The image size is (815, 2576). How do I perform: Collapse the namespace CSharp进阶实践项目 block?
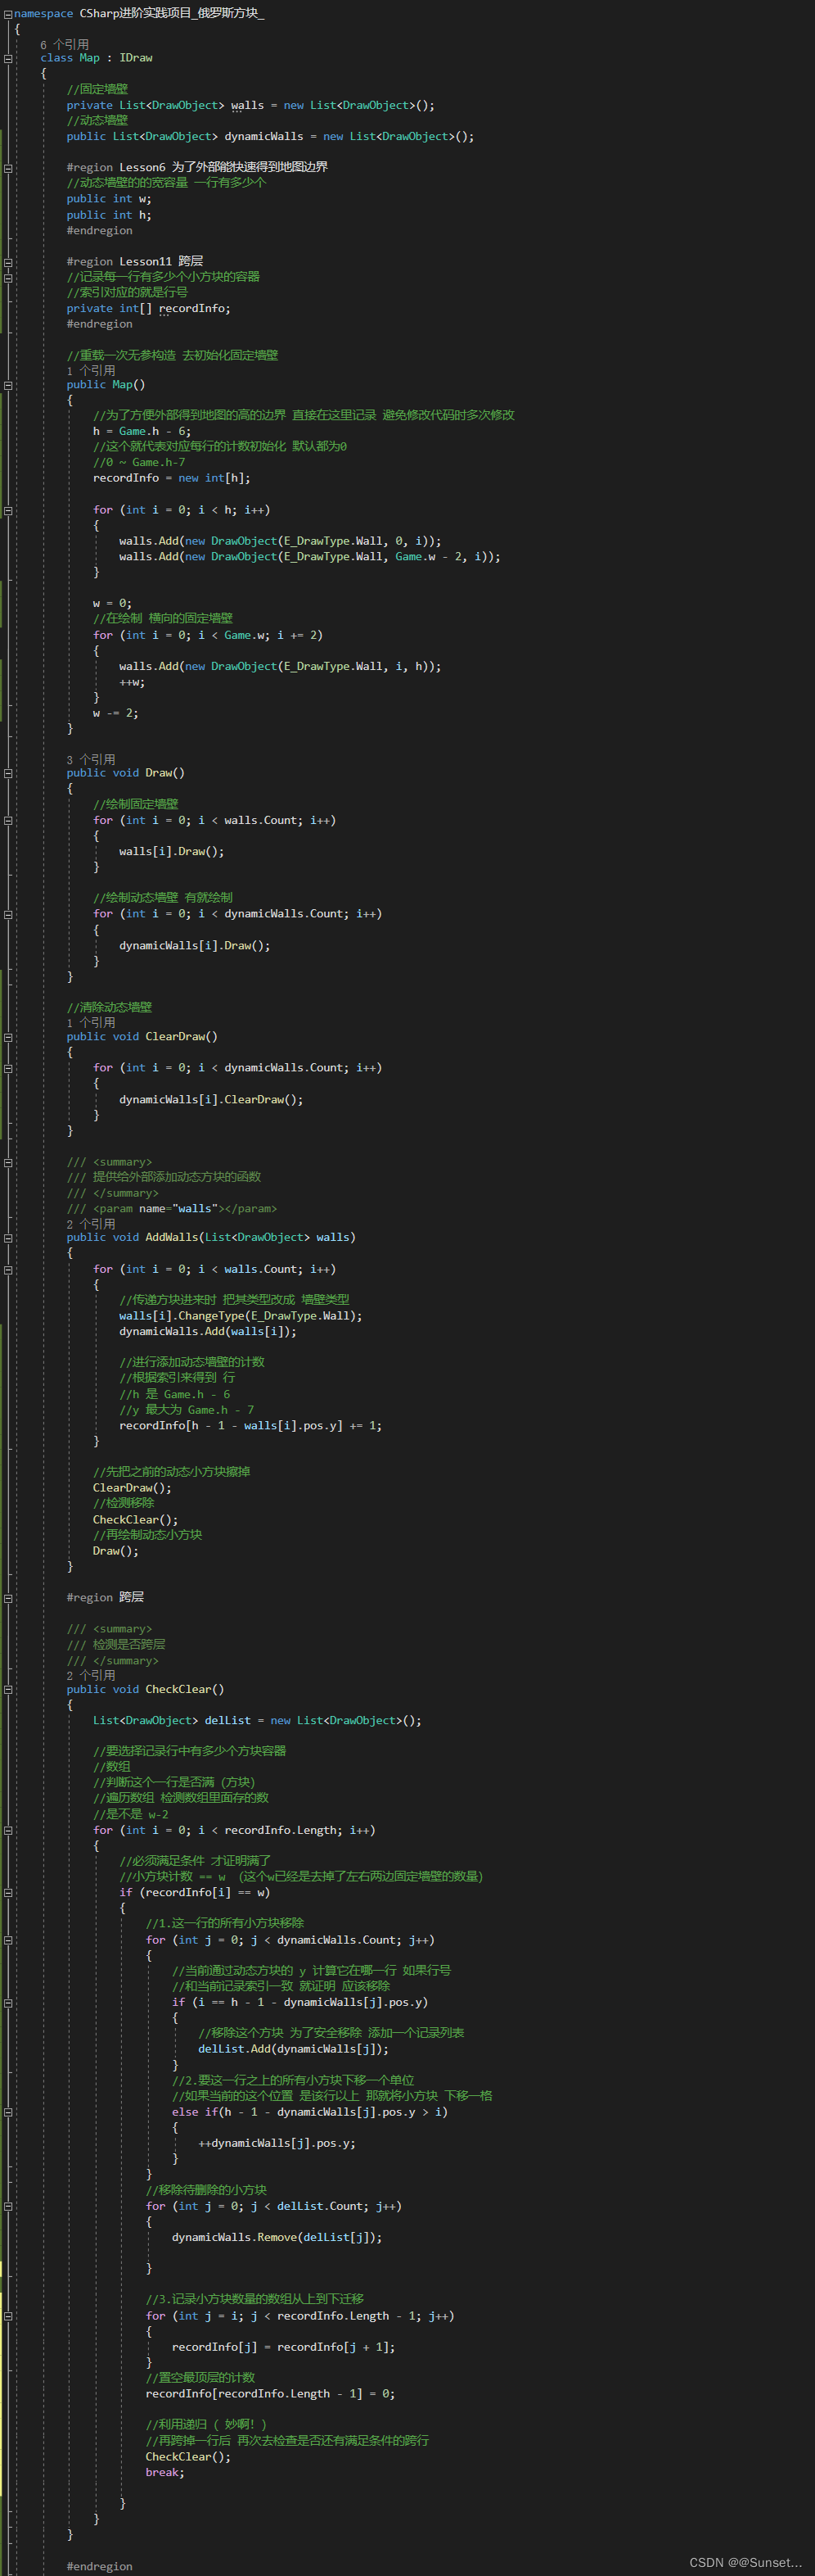click(x=8, y=14)
